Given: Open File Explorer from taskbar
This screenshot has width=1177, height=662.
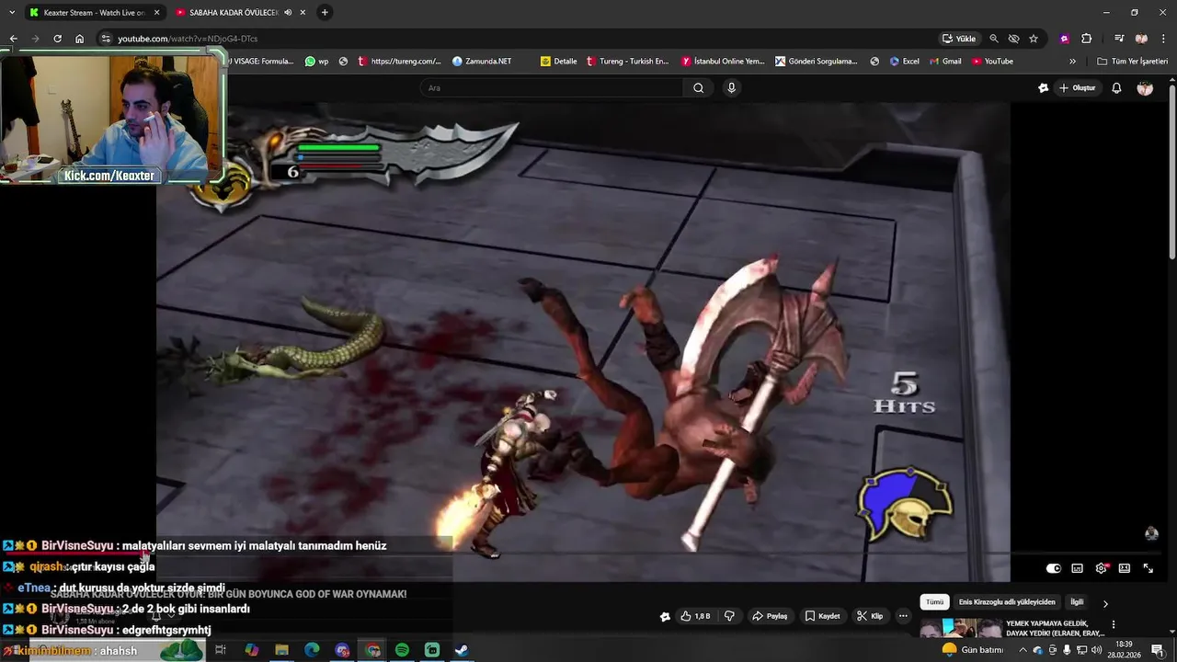Looking at the screenshot, I should point(281,650).
